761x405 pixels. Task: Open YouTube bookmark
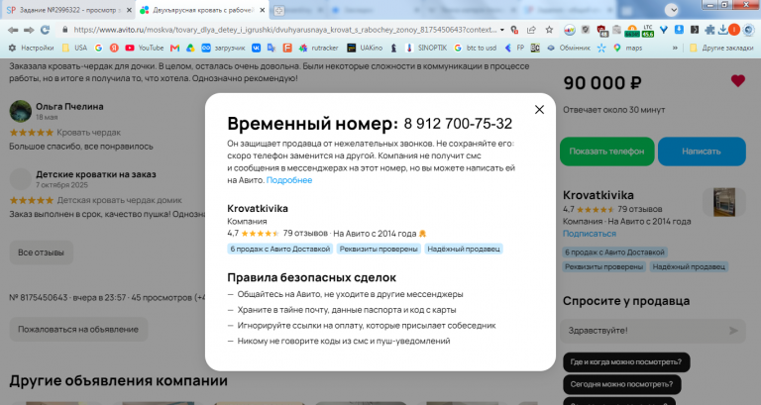(145, 48)
